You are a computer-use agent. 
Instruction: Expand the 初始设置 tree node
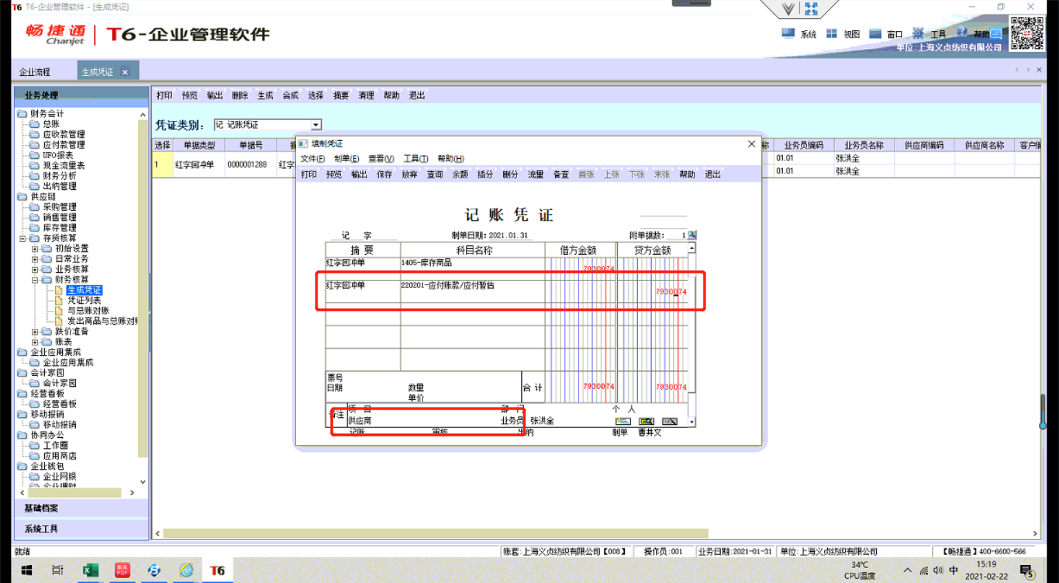[35, 249]
